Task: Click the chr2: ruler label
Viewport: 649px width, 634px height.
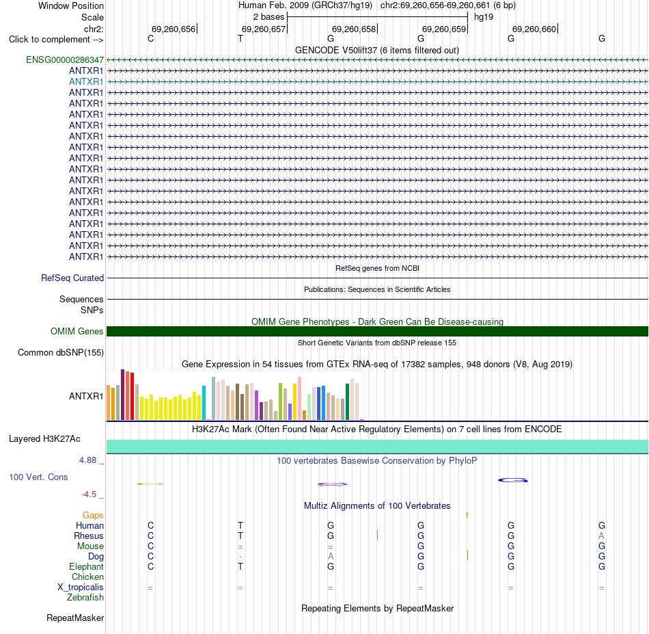Action: pos(94,29)
